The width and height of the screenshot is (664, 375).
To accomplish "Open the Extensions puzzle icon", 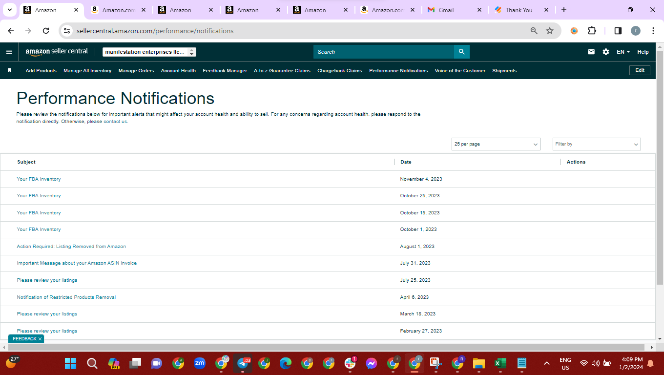I will click(x=592, y=31).
